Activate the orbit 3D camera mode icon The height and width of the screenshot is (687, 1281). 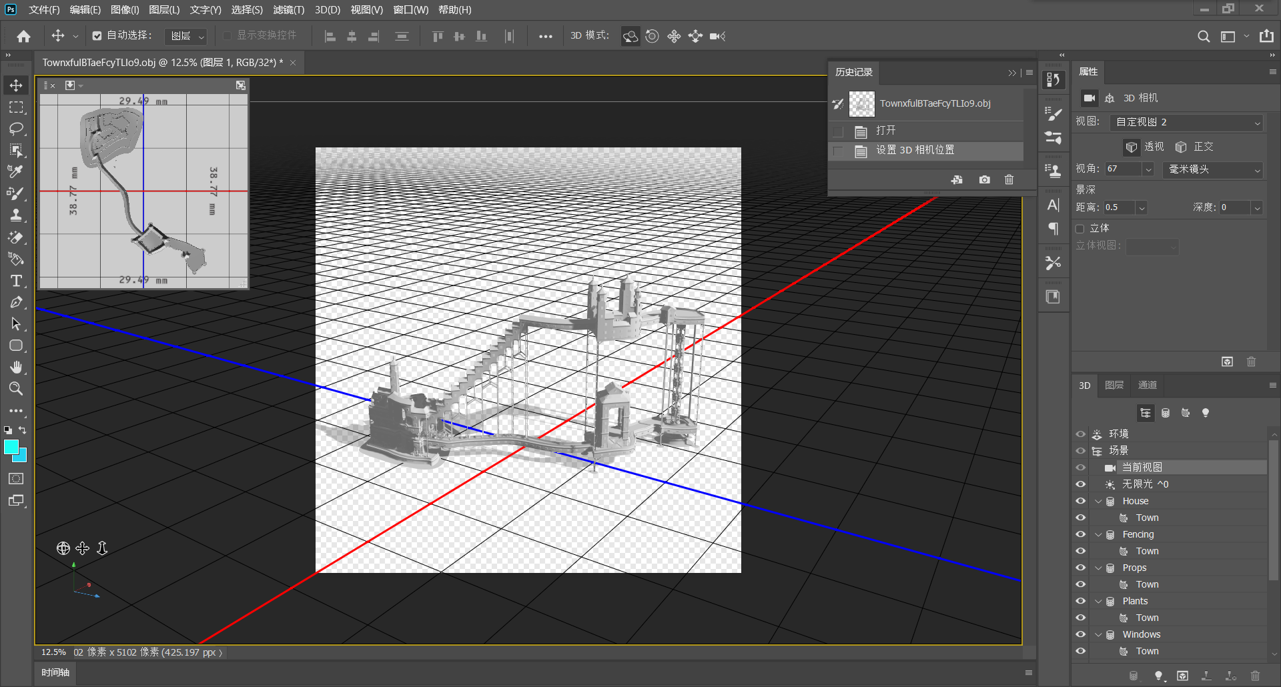click(x=630, y=36)
